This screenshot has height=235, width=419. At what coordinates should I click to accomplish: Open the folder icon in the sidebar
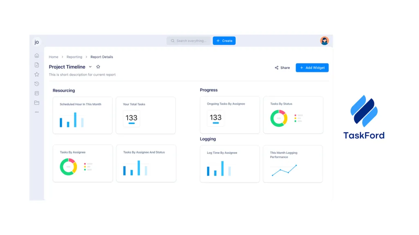(x=37, y=103)
